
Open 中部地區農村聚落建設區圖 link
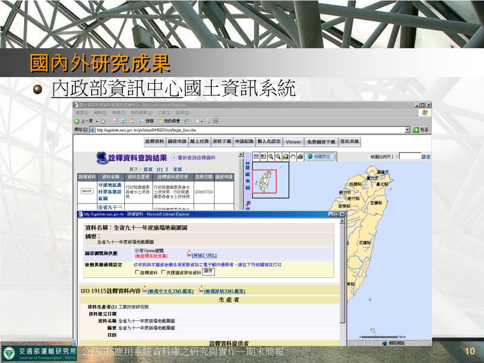pyautogui.click(x=110, y=192)
